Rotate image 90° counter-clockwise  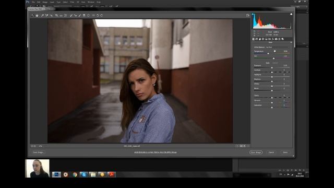click(98, 15)
